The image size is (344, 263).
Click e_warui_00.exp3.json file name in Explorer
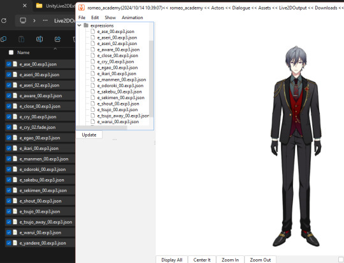(40, 233)
